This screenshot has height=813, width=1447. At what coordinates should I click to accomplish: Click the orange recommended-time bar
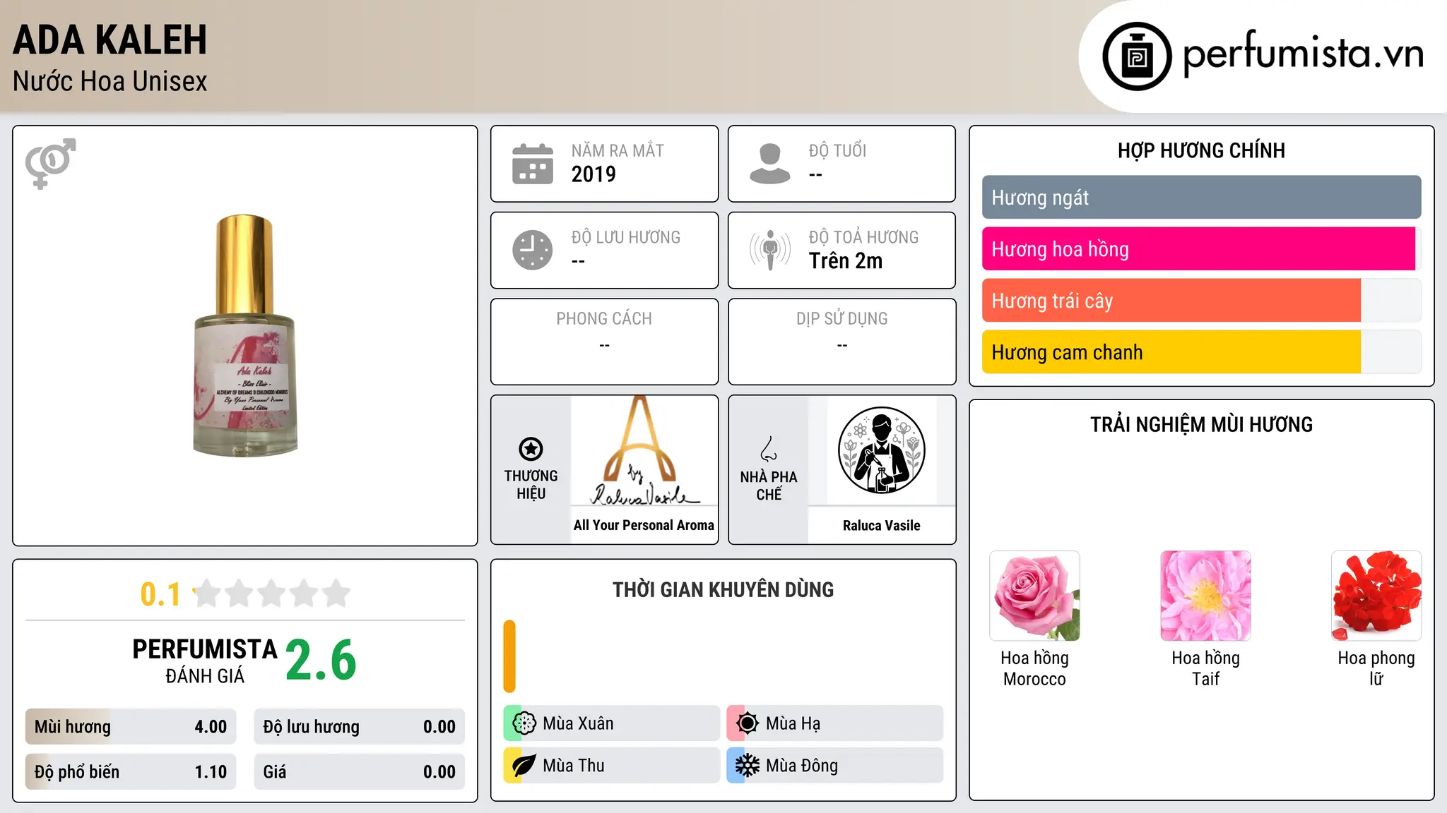pos(509,656)
